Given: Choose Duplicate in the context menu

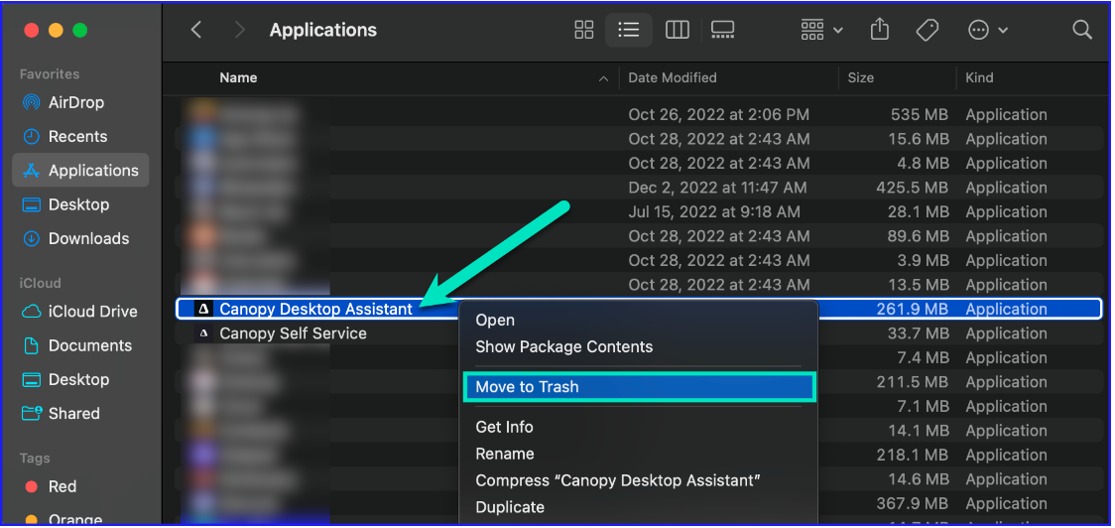Looking at the screenshot, I should pos(639,507).
